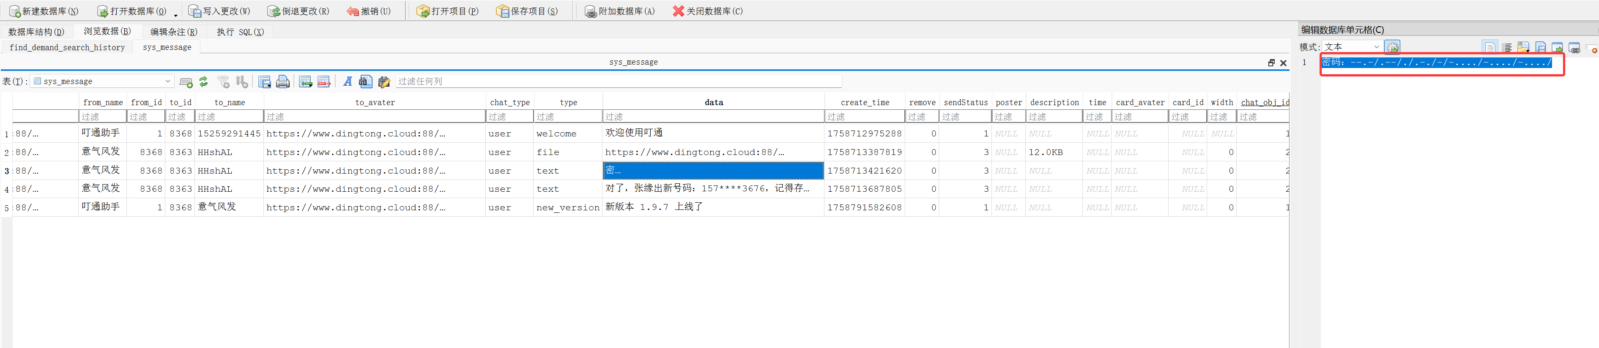Select the type cell welcome
The height and width of the screenshot is (348, 1599).
click(568, 133)
